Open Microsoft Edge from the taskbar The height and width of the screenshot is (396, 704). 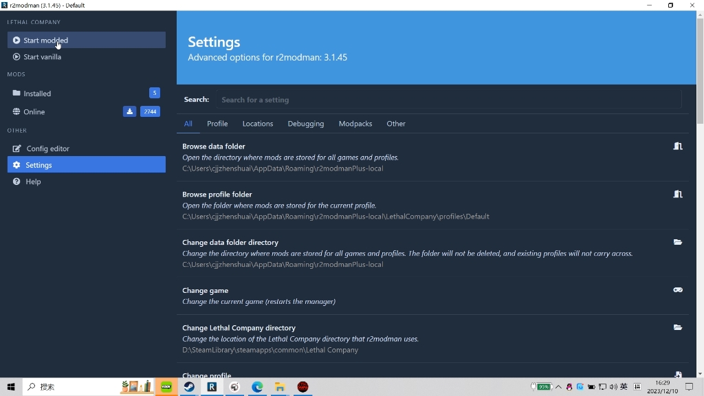[257, 386]
